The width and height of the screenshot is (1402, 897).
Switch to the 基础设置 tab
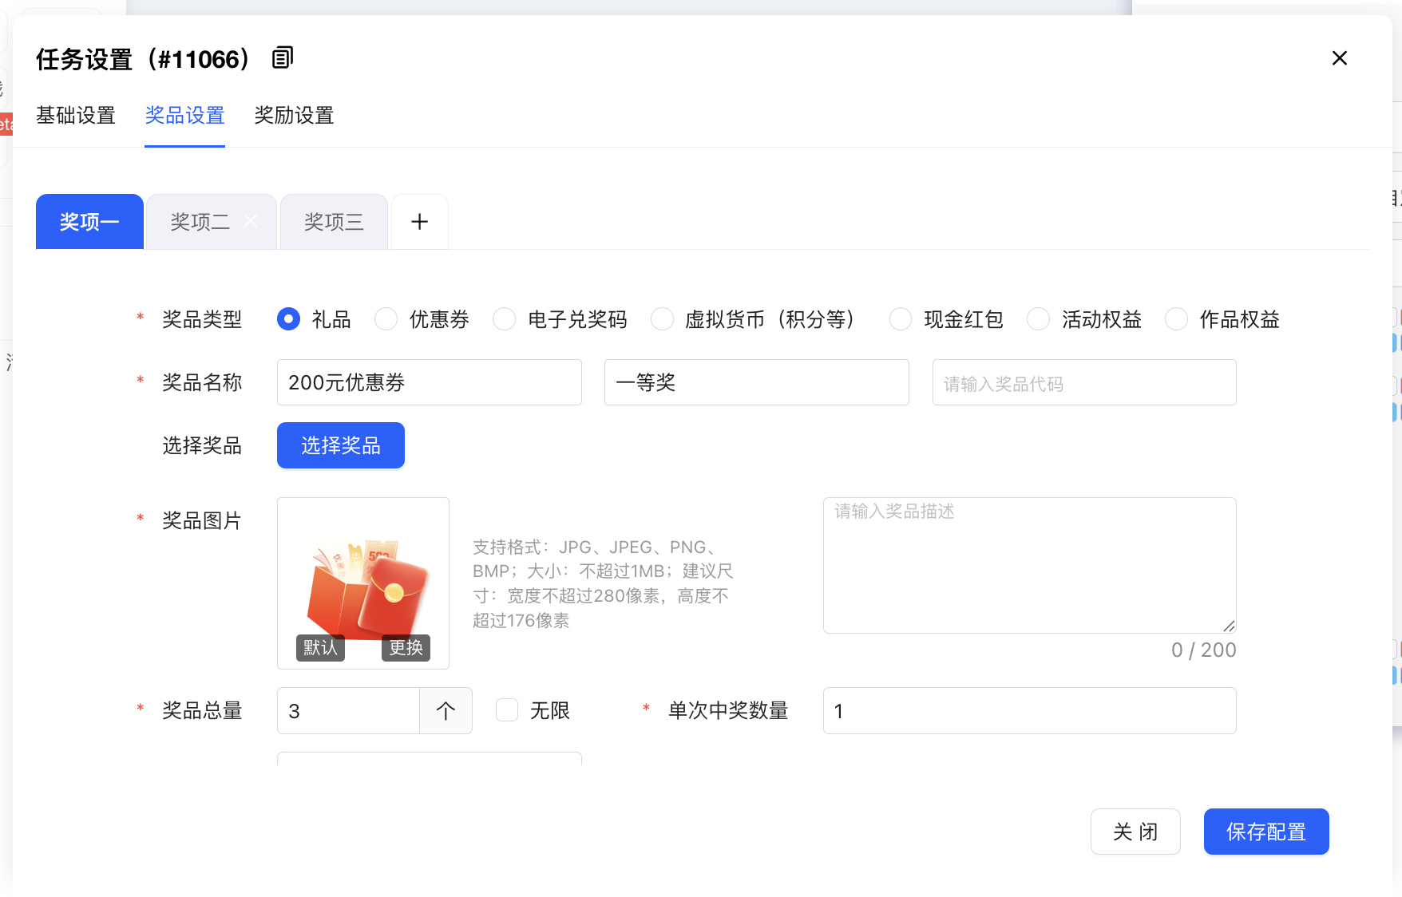[76, 116]
